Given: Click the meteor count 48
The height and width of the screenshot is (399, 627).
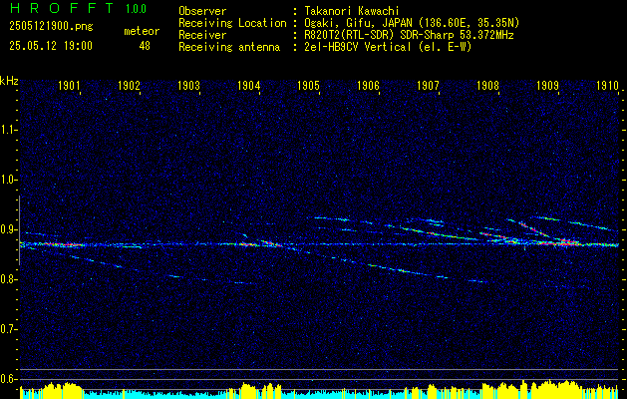Looking at the screenshot, I should click(x=145, y=46).
